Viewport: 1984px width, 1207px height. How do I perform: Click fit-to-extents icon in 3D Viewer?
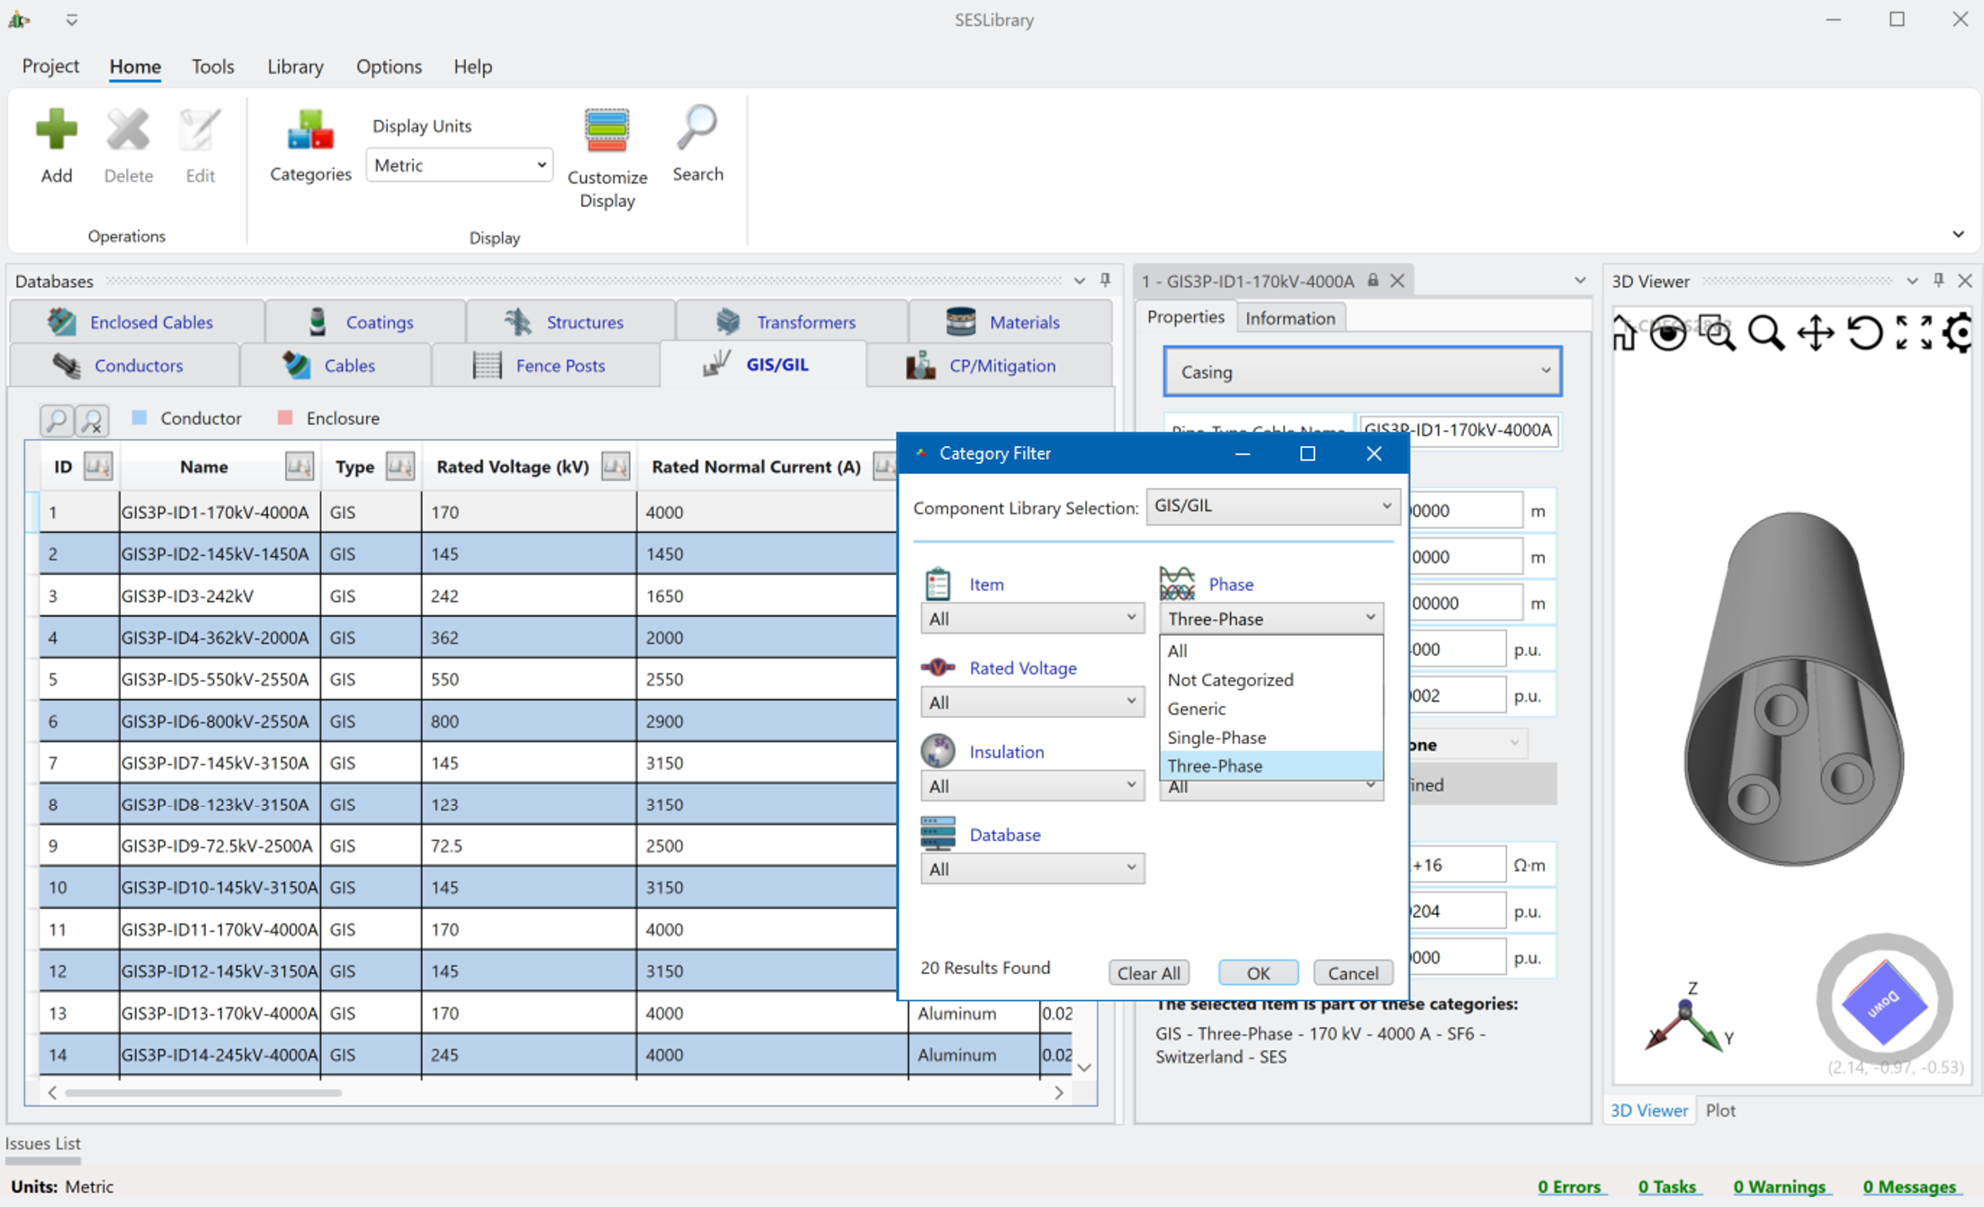coord(1914,333)
